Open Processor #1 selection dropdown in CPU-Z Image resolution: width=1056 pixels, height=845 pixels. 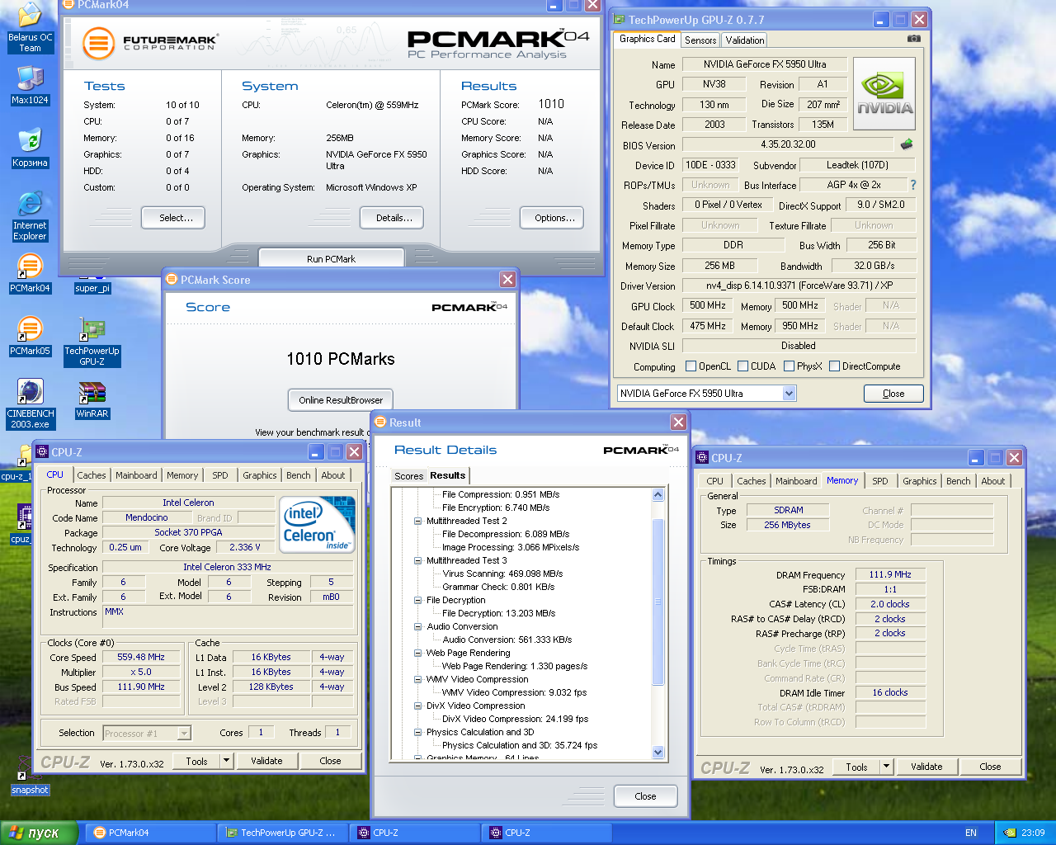tap(184, 733)
